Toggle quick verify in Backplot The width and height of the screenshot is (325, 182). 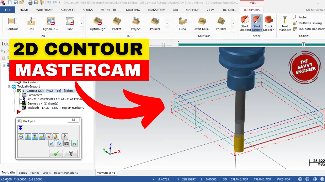coord(56,137)
